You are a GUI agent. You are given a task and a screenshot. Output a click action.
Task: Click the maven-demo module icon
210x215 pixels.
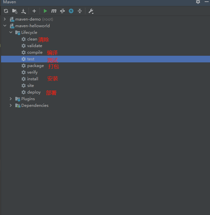pyautogui.click(x=12, y=19)
